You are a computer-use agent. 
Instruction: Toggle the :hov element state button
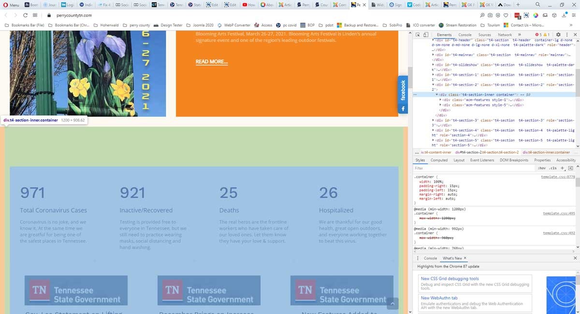[x=542, y=168]
